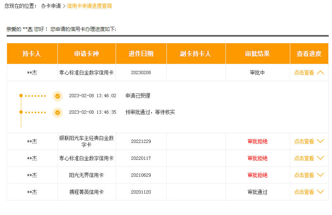The image size is (332, 215).
Task: Select the date cell 20221229
Action: (x=141, y=141)
